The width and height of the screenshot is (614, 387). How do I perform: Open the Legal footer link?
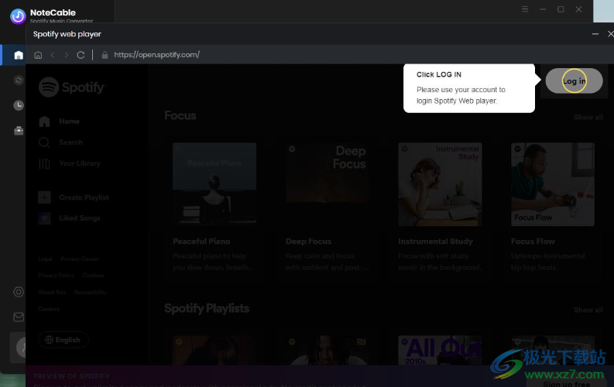(45, 259)
